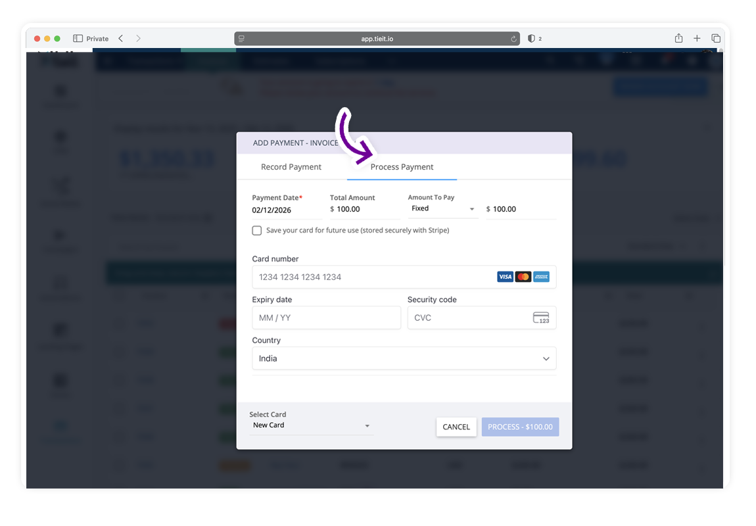The image size is (756, 526).
Task: Click the Private browsing label
Action: point(97,39)
